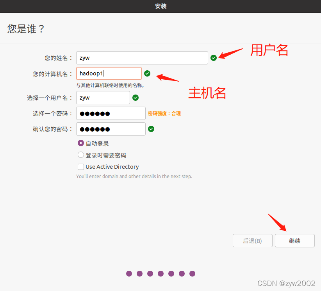Click the 继续 continue button
Viewport: 321px width, 291px height.
pos(294,241)
